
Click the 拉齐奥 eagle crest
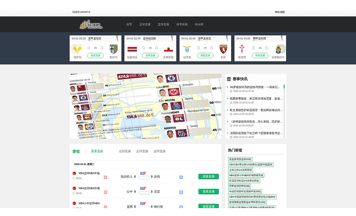coord(187,49)
